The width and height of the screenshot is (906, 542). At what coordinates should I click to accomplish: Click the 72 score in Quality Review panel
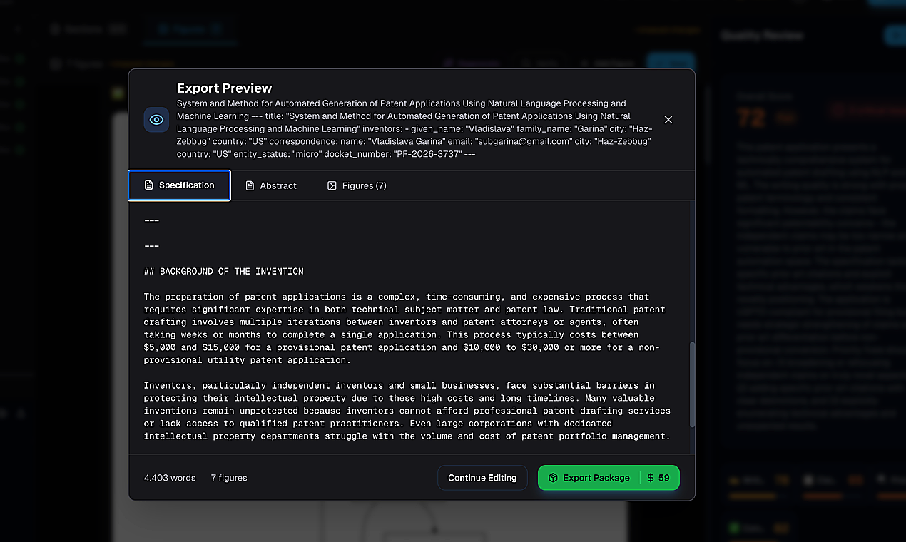coord(751,118)
